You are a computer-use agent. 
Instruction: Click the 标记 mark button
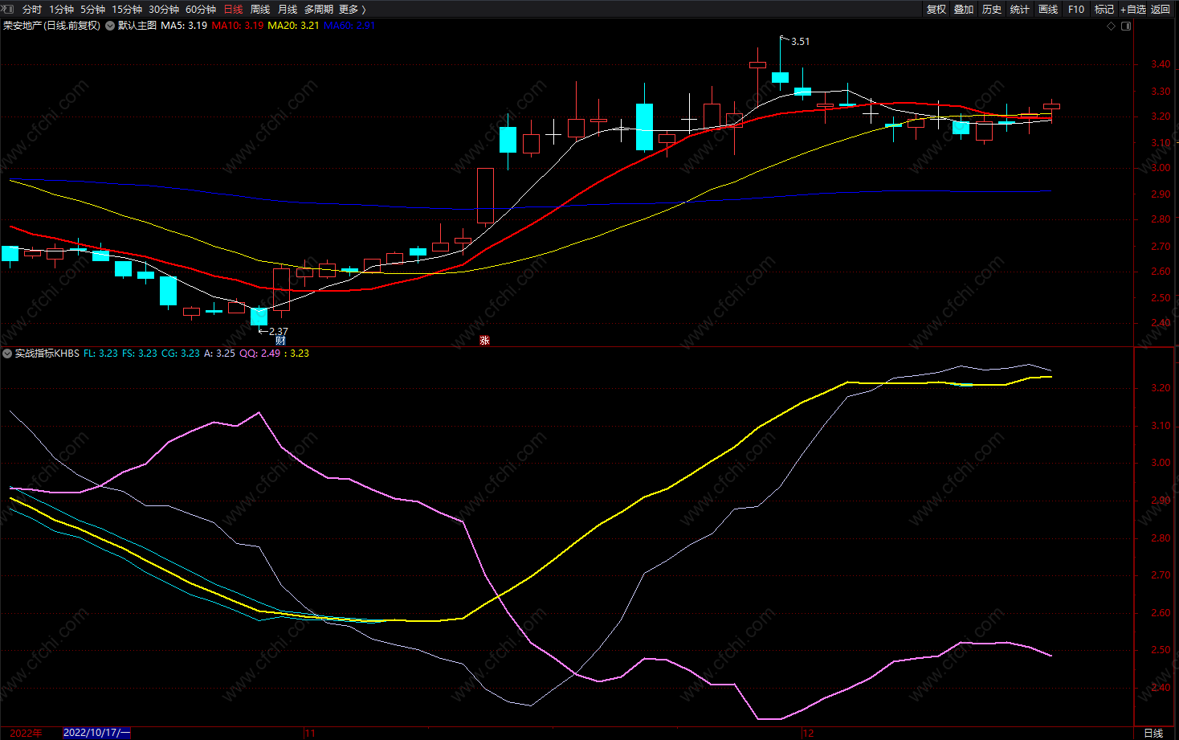pyautogui.click(x=1104, y=10)
